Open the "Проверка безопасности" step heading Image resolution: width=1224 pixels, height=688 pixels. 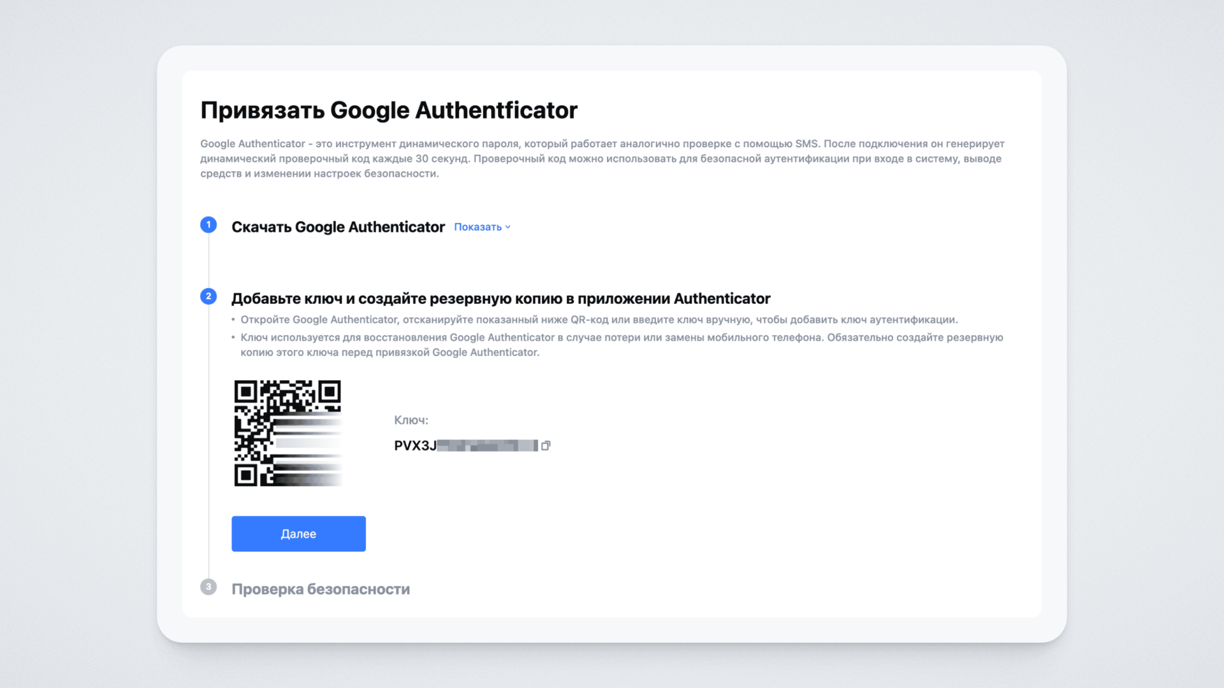pyautogui.click(x=321, y=589)
